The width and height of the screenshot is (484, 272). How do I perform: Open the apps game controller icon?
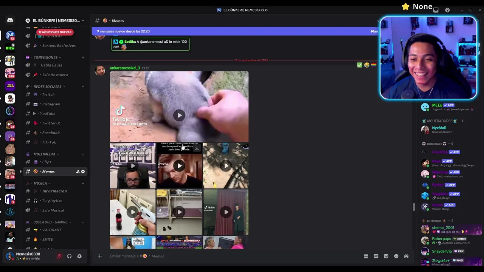coord(406,256)
